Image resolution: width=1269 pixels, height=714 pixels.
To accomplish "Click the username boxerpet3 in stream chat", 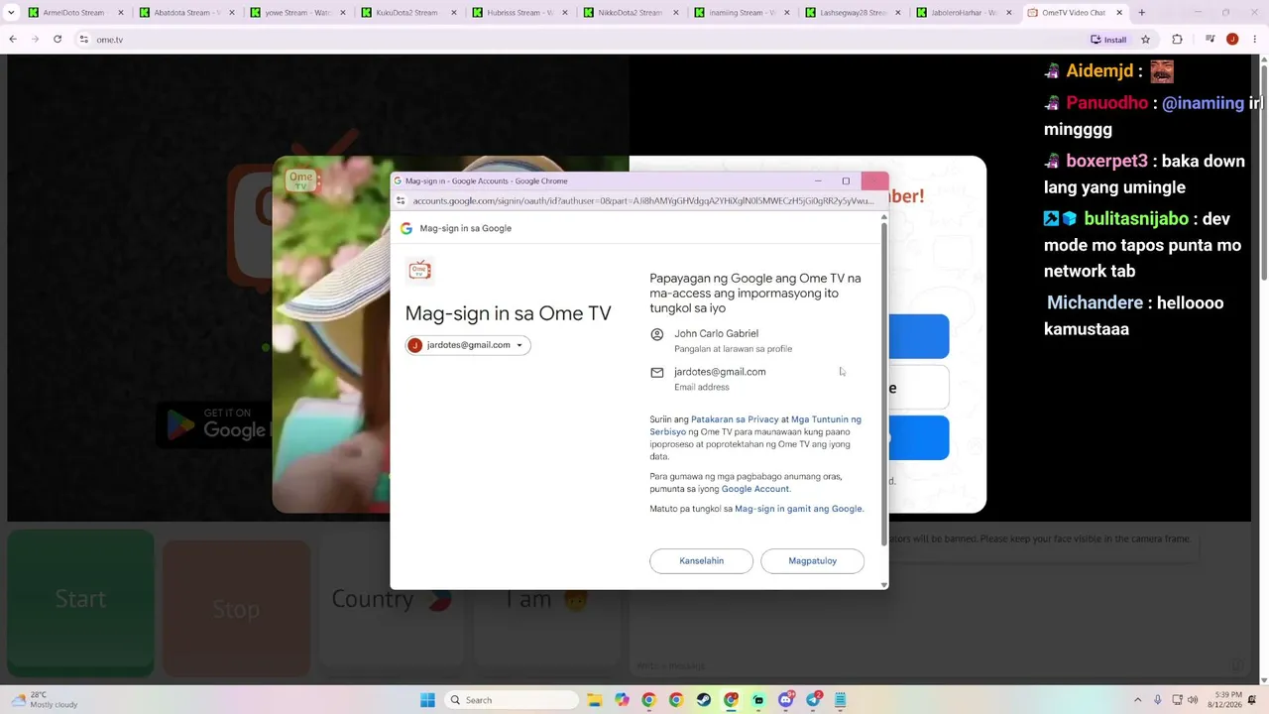I will pos(1106,162).
